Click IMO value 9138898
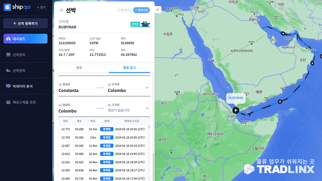The height and width of the screenshot is (181, 322). click(x=127, y=43)
